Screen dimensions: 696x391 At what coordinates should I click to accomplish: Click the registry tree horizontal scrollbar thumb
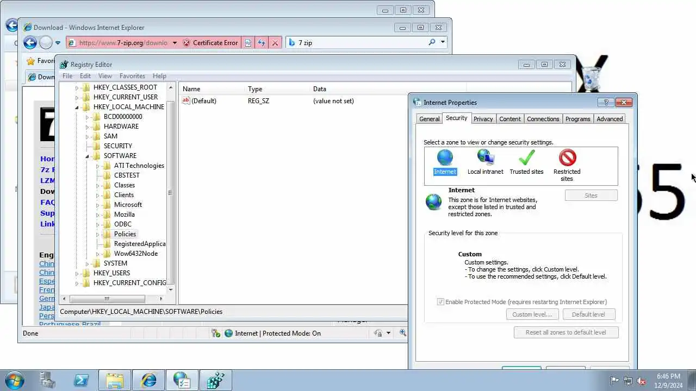tap(107, 299)
